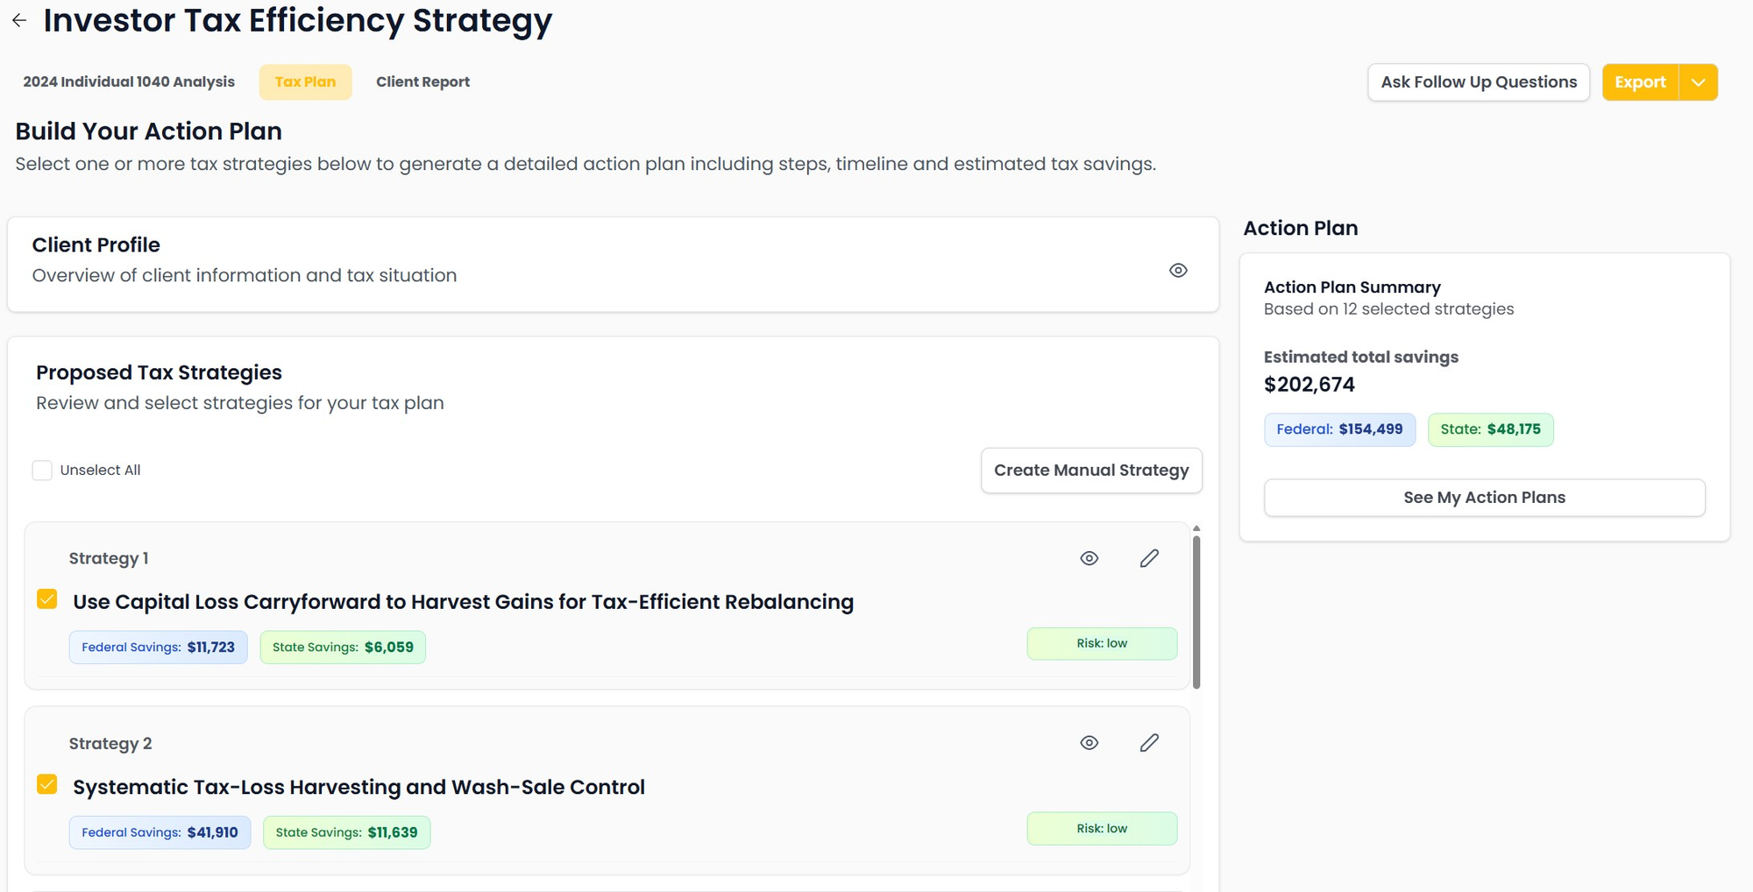Image resolution: width=1753 pixels, height=892 pixels.
Task: Click the Export button
Action: tap(1639, 82)
